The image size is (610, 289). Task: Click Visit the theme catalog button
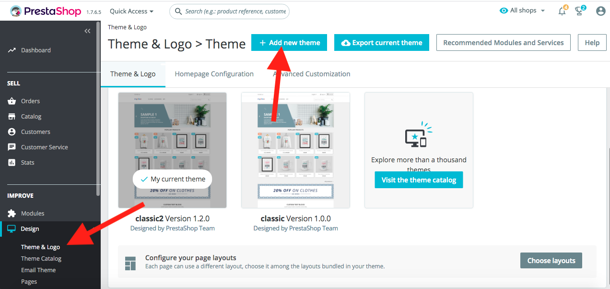tap(419, 180)
